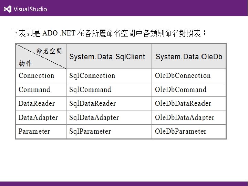This screenshot has height=186, width=248.
Task: Click the OleDbDataReader cell
Action: (x=183, y=103)
